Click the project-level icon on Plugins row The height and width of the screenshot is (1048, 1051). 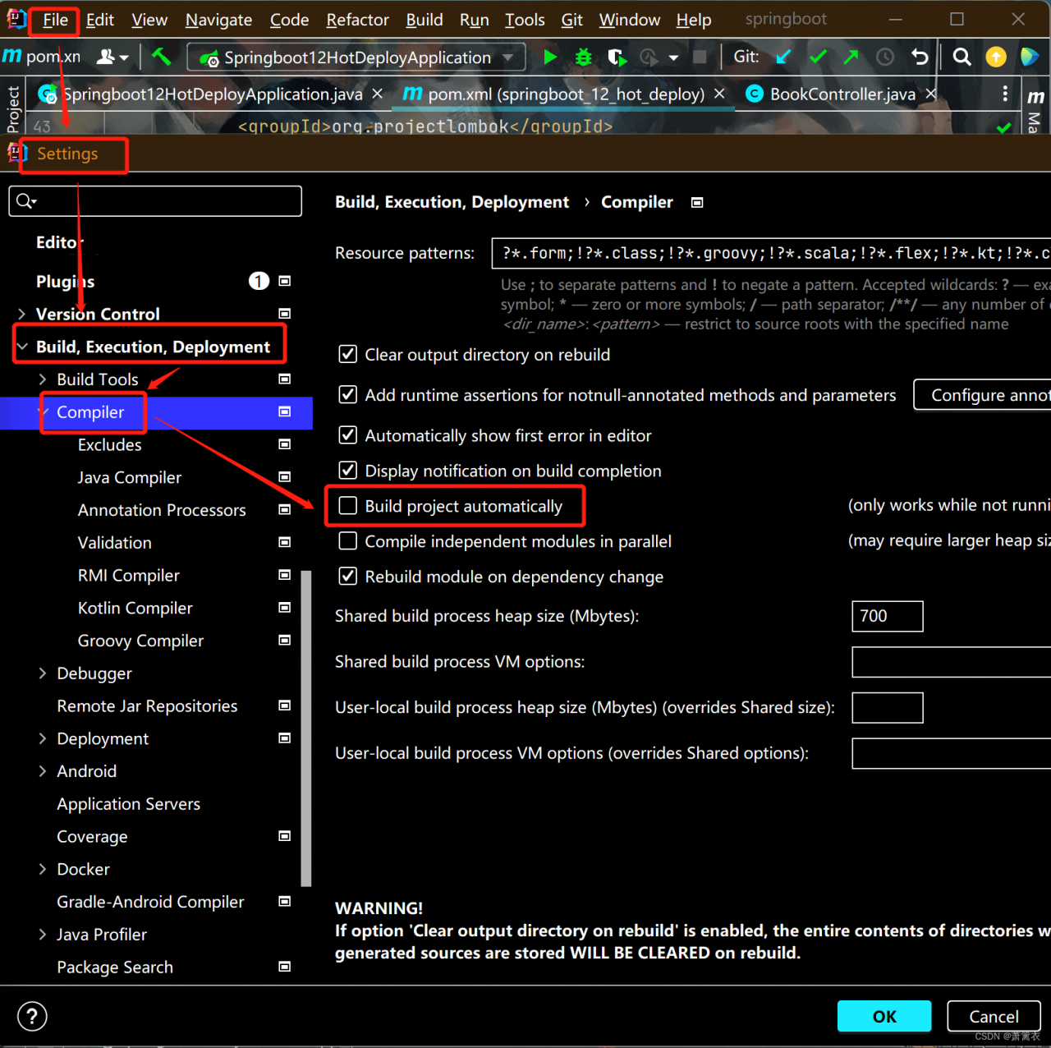285,281
